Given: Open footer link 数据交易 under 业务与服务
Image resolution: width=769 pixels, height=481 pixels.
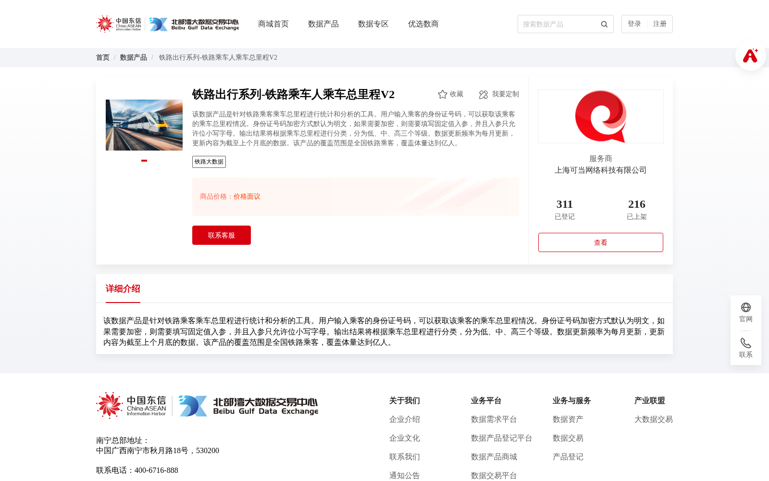Looking at the screenshot, I should [568, 438].
